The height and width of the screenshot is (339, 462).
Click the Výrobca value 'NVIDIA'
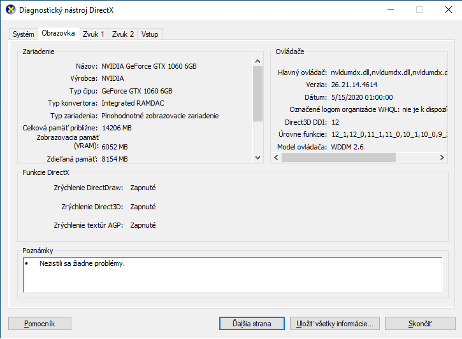pos(113,78)
